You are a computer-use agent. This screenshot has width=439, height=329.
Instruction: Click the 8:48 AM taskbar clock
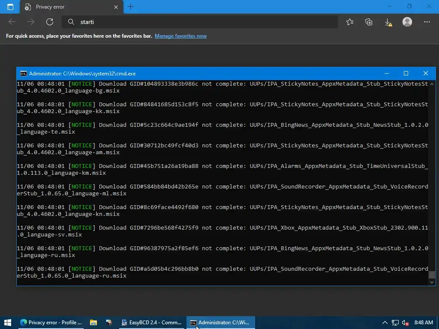click(x=423, y=323)
